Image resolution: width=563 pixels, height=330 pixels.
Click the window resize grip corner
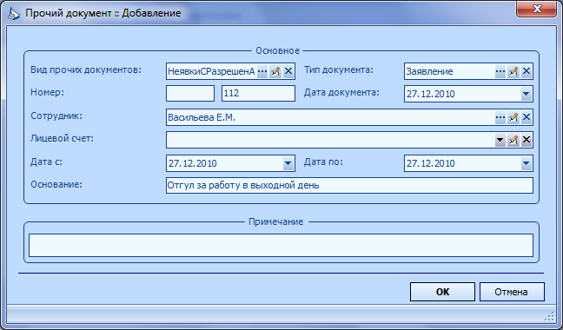point(550,315)
